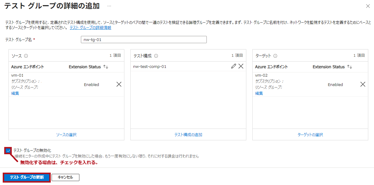Click the テスト構成 panel 1 項目 count
This screenshot has height=185, width=374.
pyautogui.click(x=237, y=56)
